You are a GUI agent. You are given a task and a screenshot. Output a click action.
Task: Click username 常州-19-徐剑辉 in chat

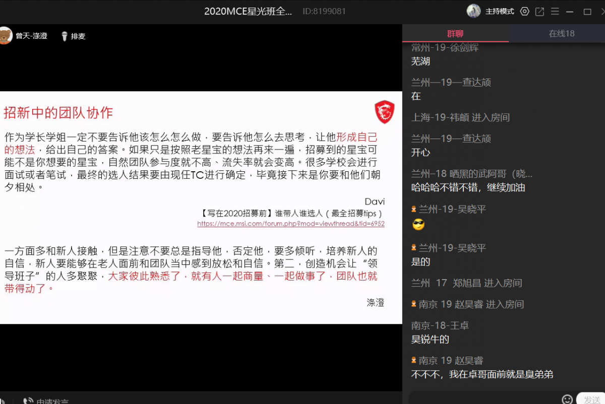pyautogui.click(x=445, y=48)
